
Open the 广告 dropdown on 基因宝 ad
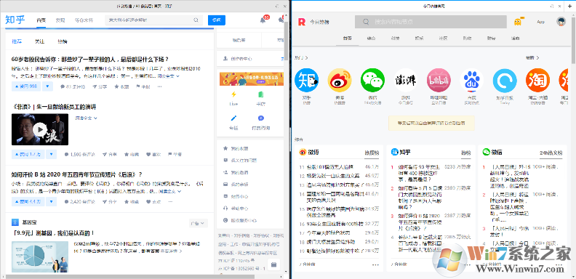pyautogui.click(x=198, y=223)
